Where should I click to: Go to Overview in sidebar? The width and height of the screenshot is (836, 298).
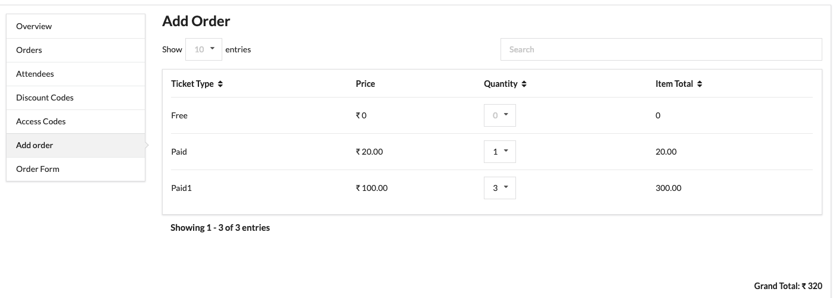click(34, 26)
